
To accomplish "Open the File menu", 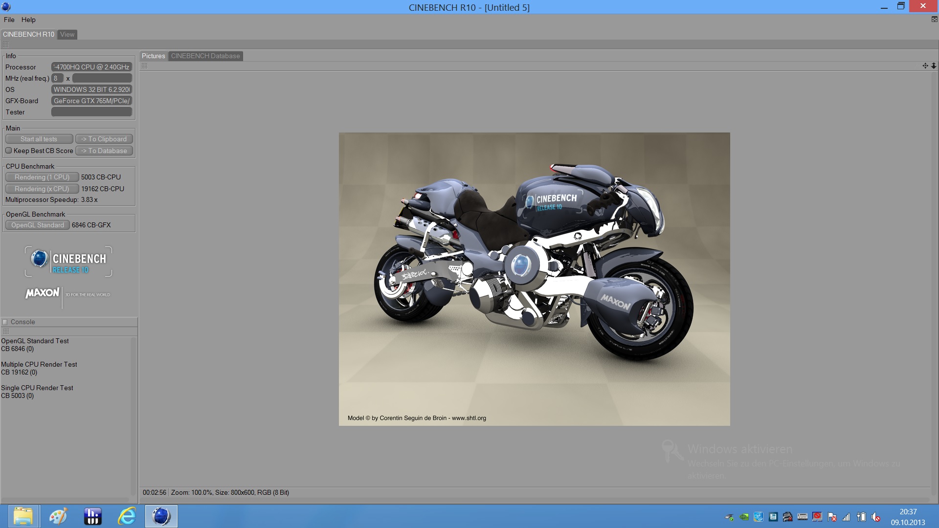I will tap(9, 20).
